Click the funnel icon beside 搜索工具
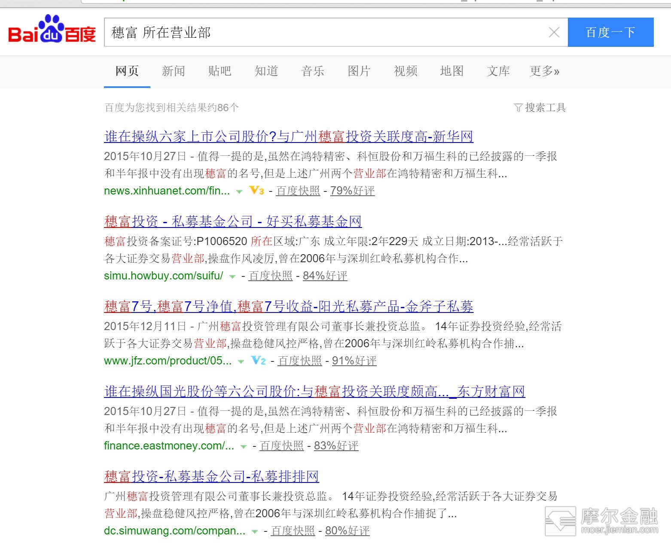The height and width of the screenshot is (546, 671). 518,108
